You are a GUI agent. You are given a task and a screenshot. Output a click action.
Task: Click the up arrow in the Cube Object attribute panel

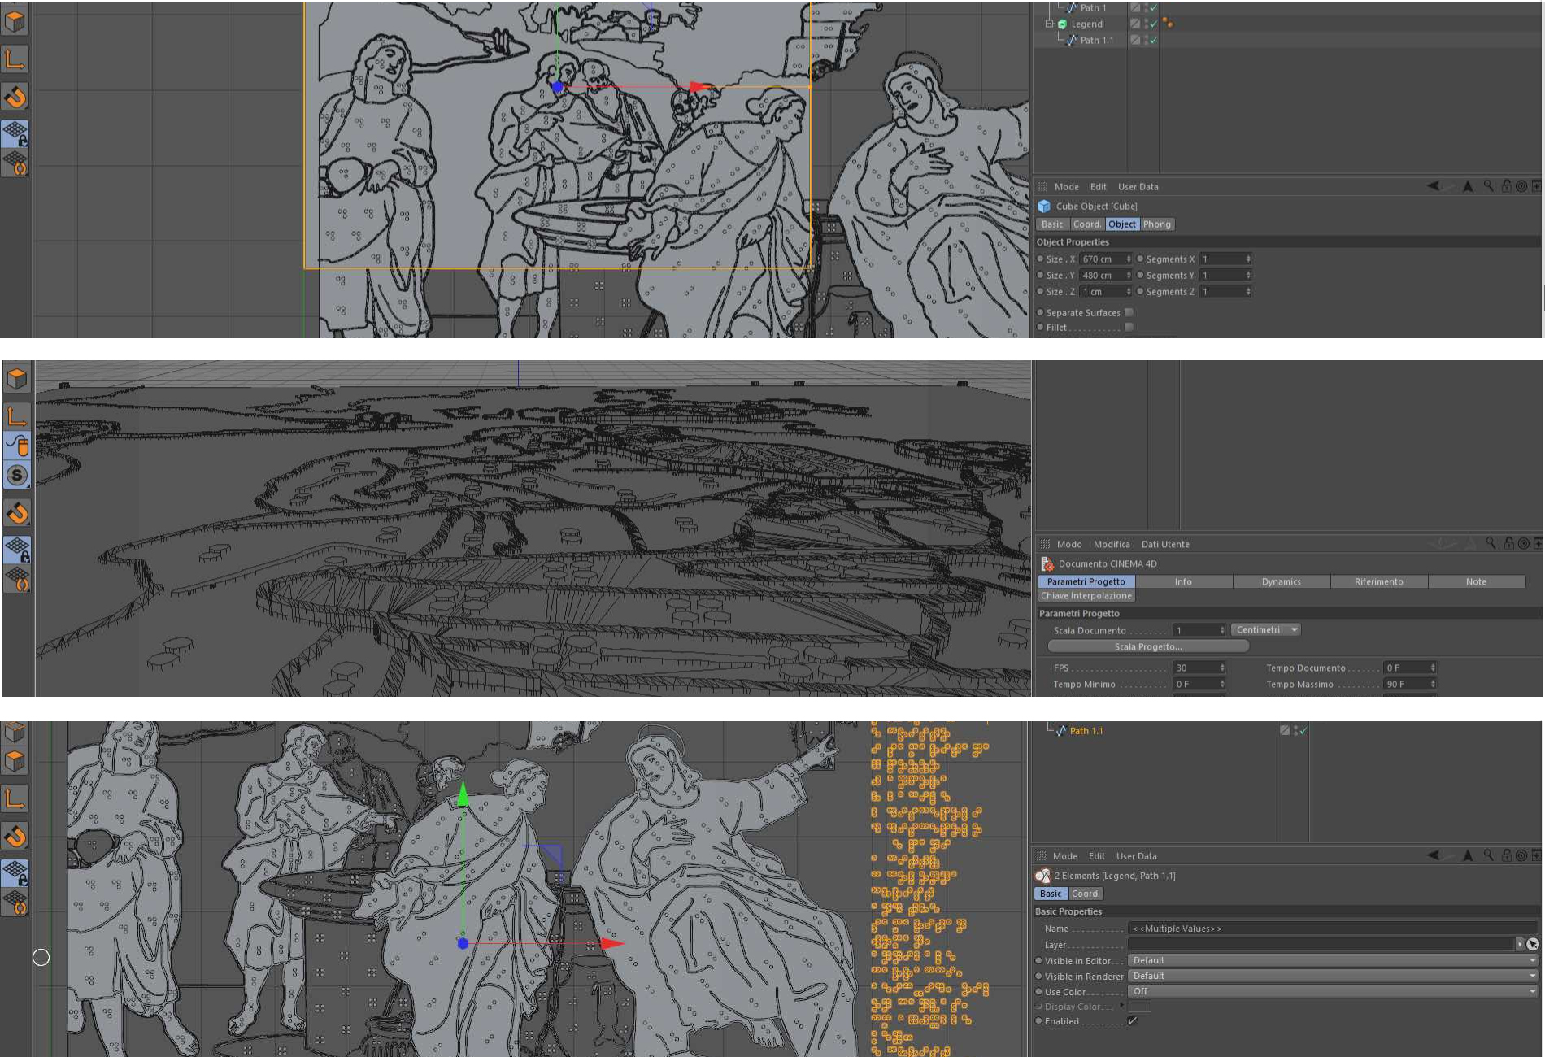(x=1468, y=186)
